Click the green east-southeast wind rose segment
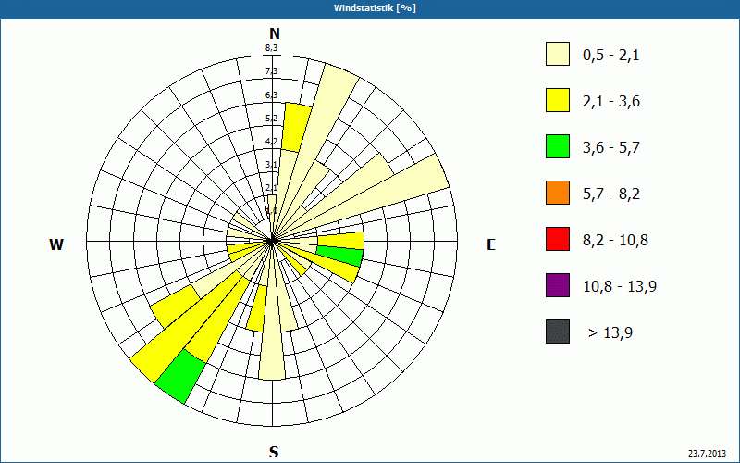 [x=339, y=257]
